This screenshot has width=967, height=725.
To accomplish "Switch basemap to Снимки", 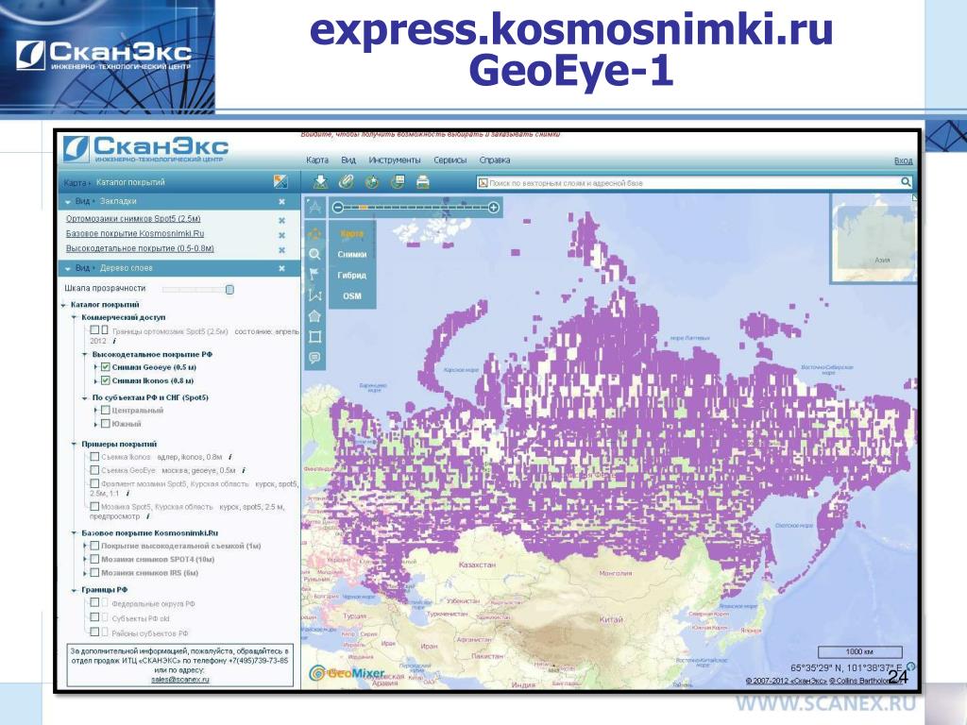I will click(351, 254).
